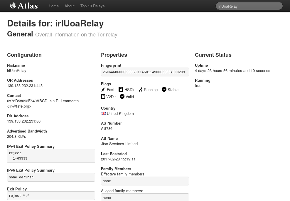Screen dimensions: 290x201
Task: Select the relay fingerprint text box
Action: pyautogui.click(x=145, y=72)
